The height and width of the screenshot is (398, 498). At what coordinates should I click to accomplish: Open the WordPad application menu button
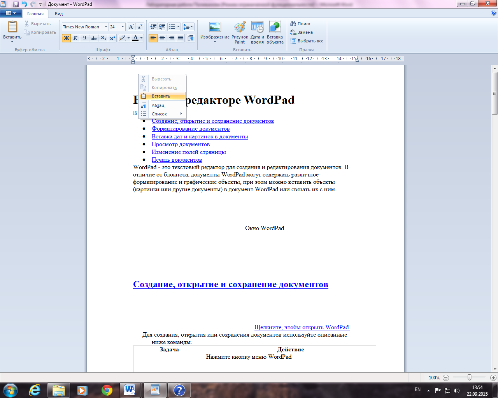[11, 13]
